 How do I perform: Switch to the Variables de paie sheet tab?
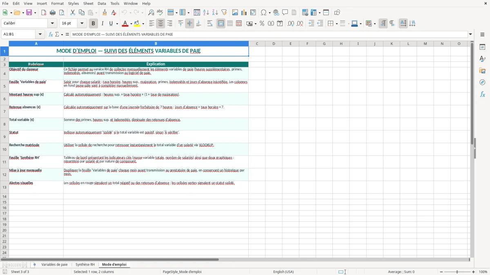[x=54, y=264]
